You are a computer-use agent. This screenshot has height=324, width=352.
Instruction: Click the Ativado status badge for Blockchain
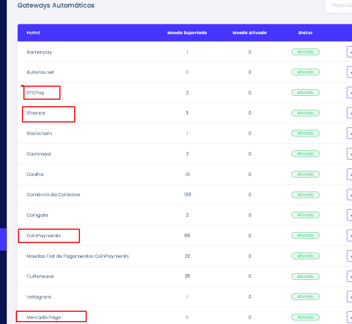pos(305,133)
